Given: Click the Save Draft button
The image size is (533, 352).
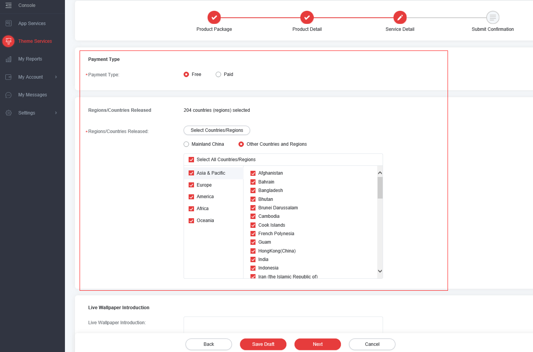Looking at the screenshot, I should (x=263, y=344).
